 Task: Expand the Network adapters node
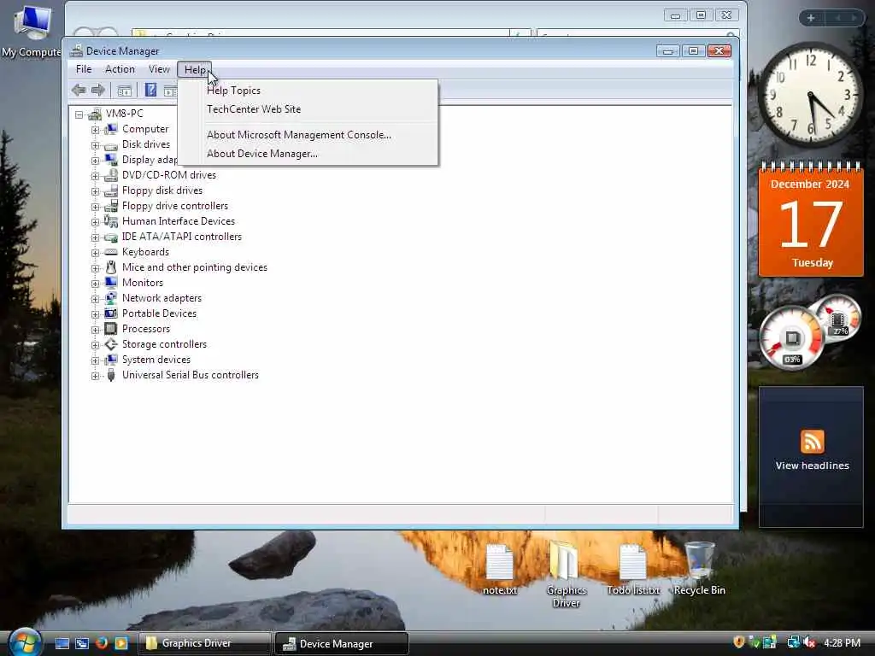96,299
